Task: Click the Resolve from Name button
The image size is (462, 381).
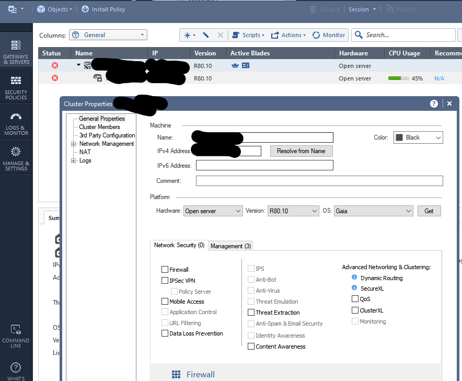Action: click(x=301, y=151)
